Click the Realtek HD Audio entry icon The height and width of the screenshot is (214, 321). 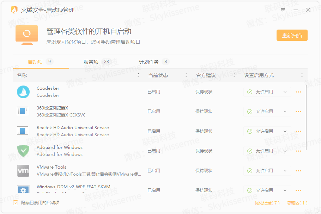pos(23,131)
